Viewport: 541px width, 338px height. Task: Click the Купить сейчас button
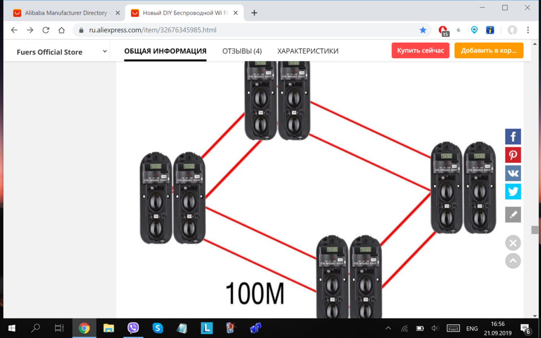(420, 50)
